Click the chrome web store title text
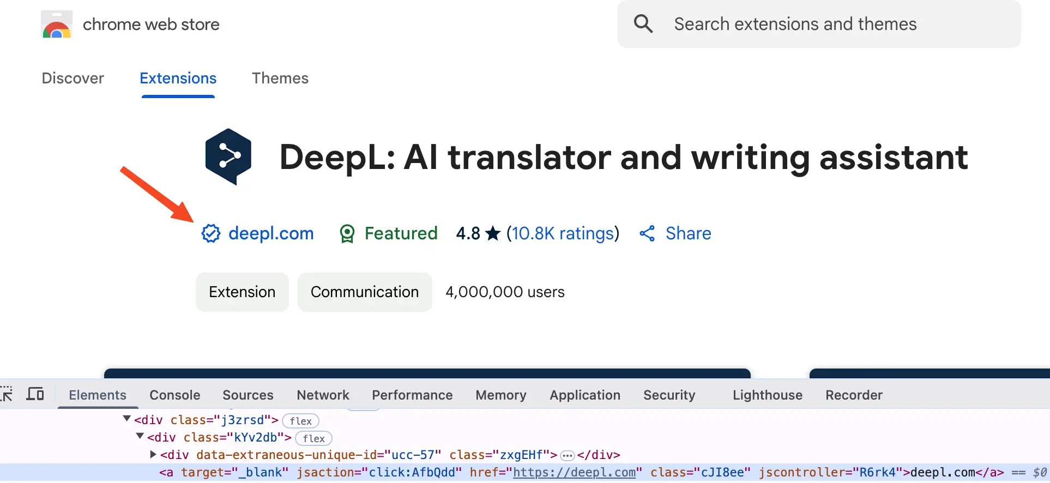This screenshot has height=483, width=1050. pyautogui.click(x=151, y=25)
